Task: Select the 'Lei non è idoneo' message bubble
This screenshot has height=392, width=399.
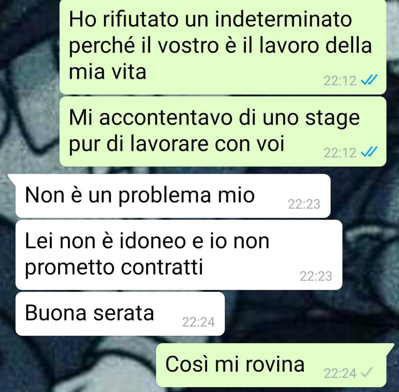Action: click(179, 255)
